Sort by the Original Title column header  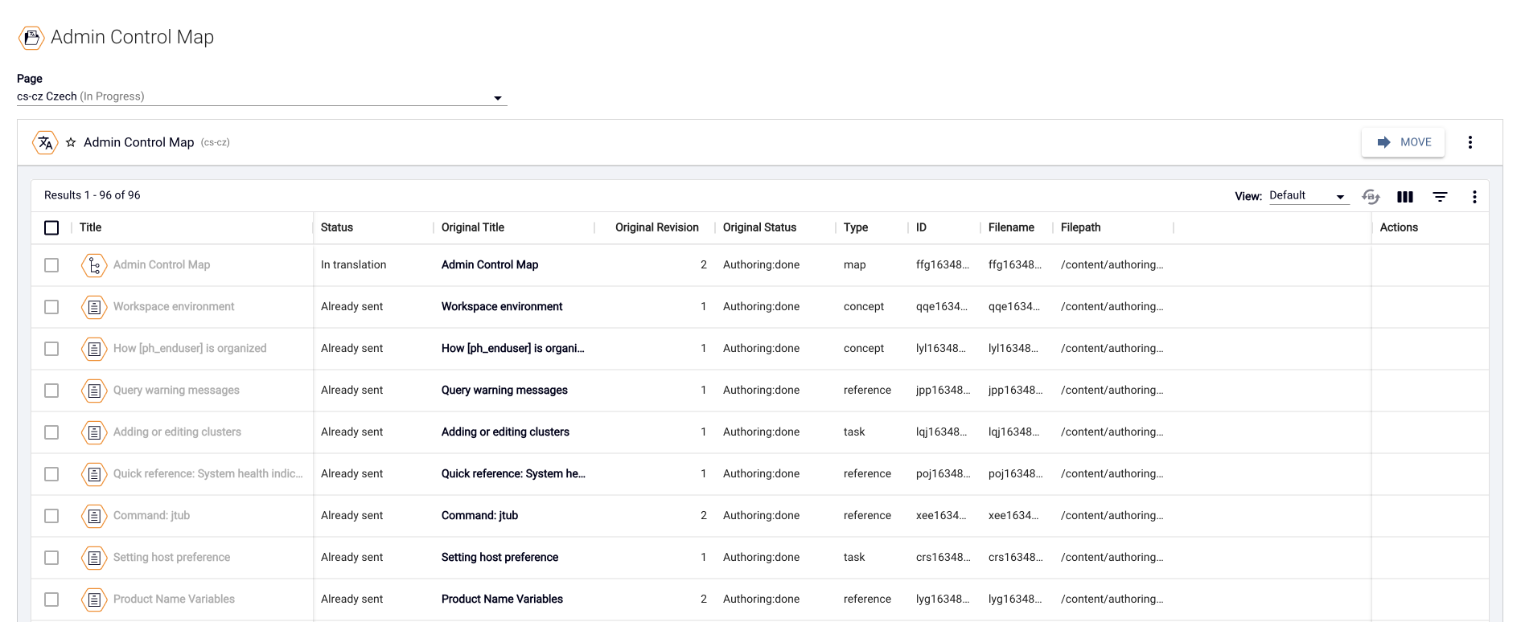472,227
